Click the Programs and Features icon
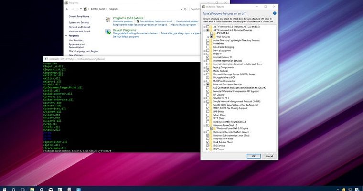363x191 pixels. 107,20
